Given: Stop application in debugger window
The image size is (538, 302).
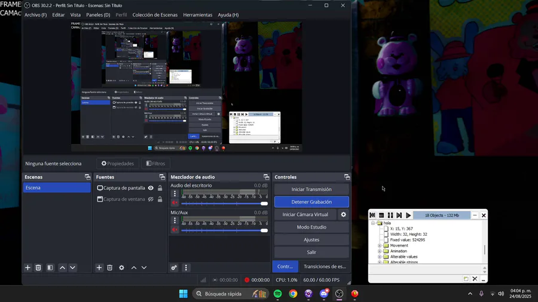Looking at the screenshot, I should tap(381, 215).
